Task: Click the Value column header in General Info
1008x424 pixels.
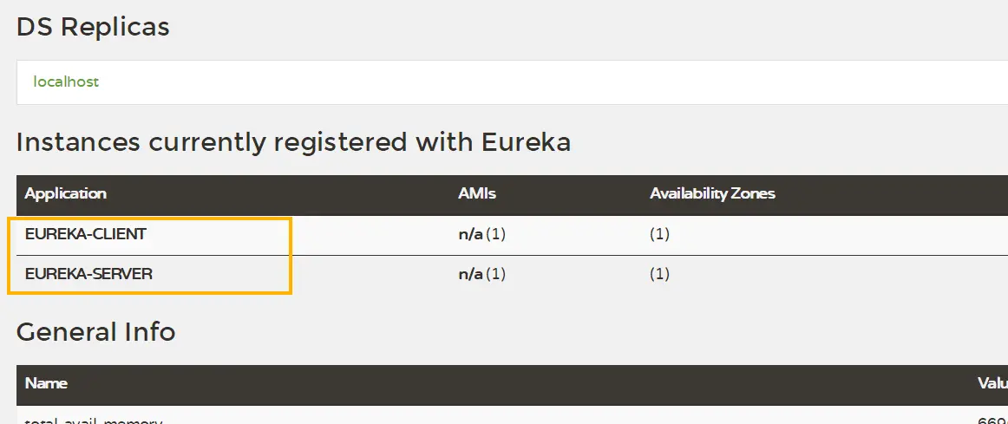Action: pyautogui.click(x=992, y=383)
